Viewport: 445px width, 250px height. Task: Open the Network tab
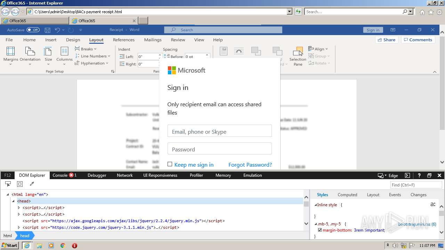125,175
